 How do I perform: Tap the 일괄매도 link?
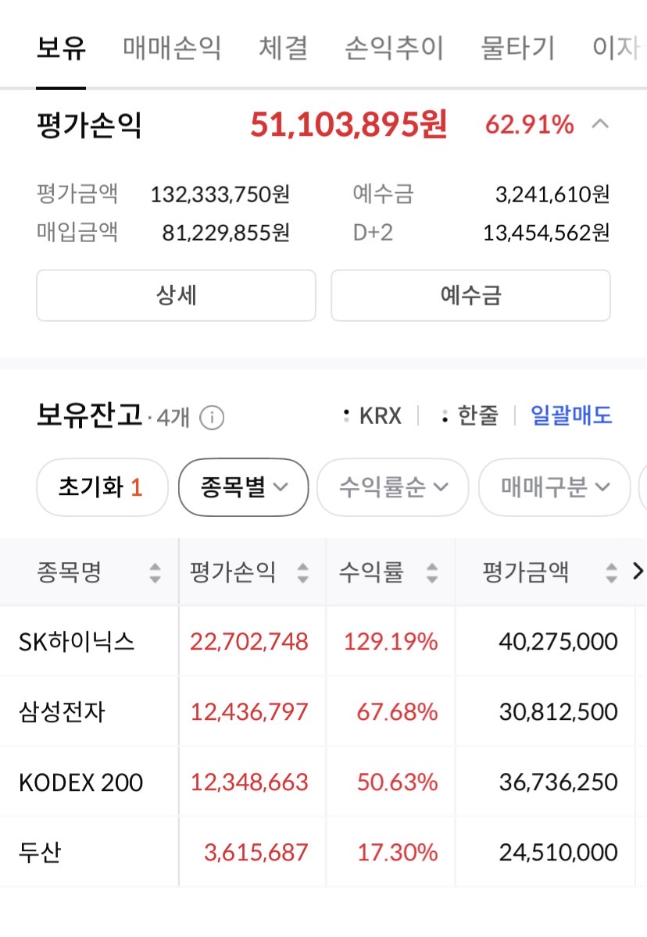click(x=571, y=415)
